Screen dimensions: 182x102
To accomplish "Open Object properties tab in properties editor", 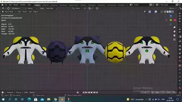I will coord(180,65).
